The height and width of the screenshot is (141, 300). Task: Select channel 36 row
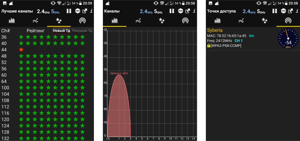(47, 37)
